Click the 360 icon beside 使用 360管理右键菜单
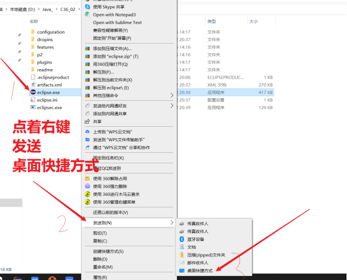Viewport: 347px width, 280px height. click(x=88, y=202)
